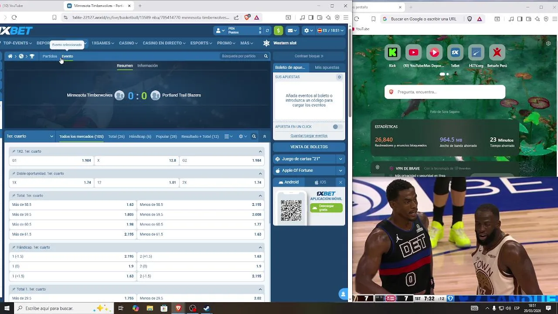
Task: Click the magnifier icon in the markets bar
Action: pos(254,137)
